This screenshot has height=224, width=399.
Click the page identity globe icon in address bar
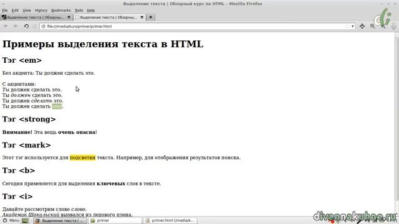(x=44, y=26)
